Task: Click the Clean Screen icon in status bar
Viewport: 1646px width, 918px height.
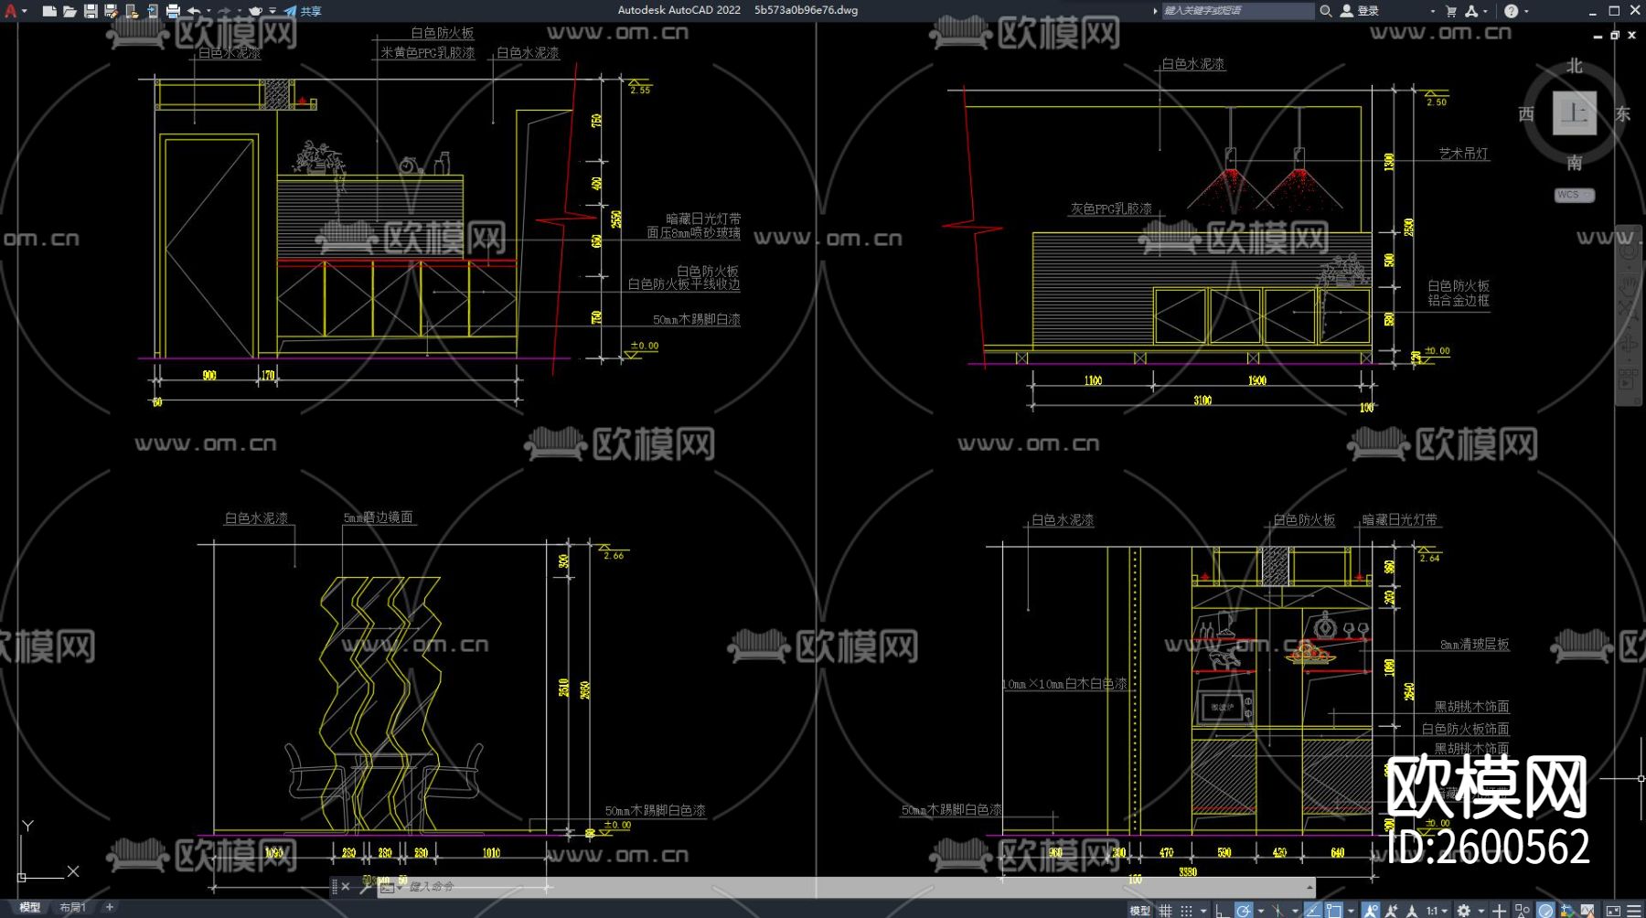Action: [x=1612, y=911]
